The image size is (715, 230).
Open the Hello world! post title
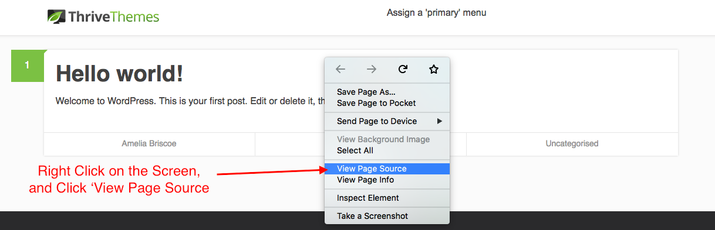[x=119, y=73]
